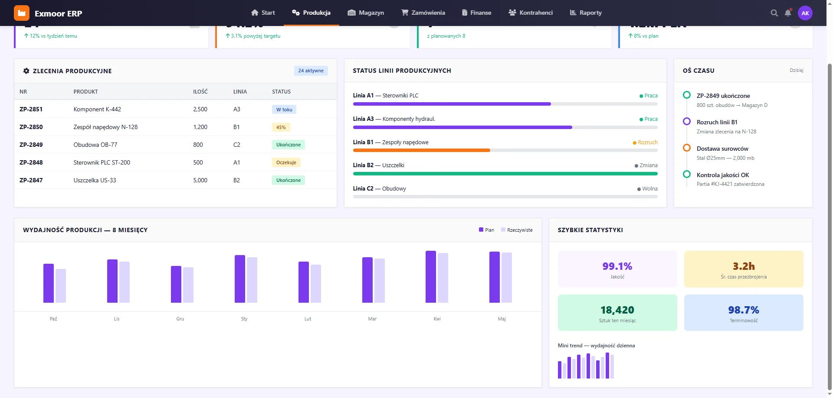This screenshot has width=833, height=398.
Task: Click product Sterownik PLC ST-200
Action: click(102, 163)
